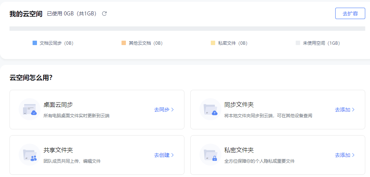The height and width of the screenshot is (177, 370).
Task: Open 去添加 link for 私密文件夹
Action: pyautogui.click(x=345, y=155)
